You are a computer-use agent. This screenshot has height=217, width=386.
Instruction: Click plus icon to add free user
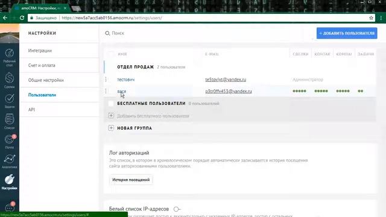click(x=111, y=116)
